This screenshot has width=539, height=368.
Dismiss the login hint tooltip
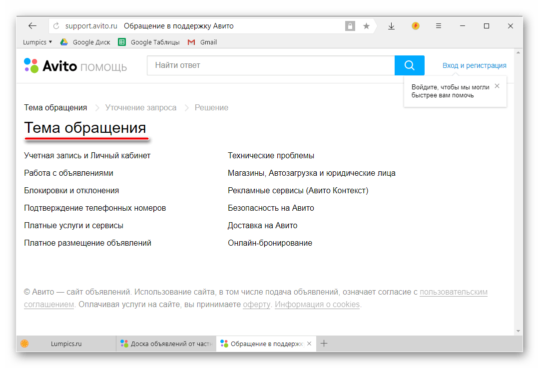[497, 86]
